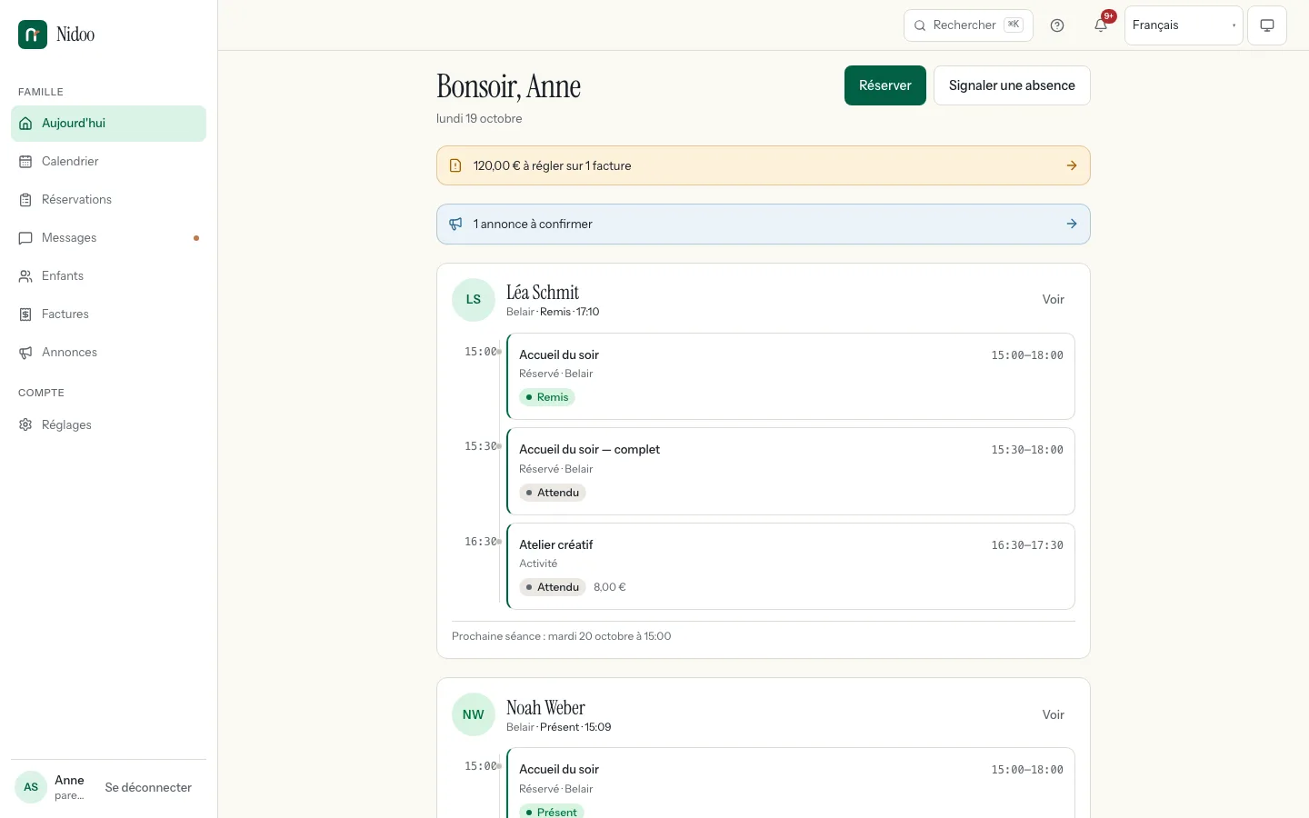
Task: Open the help question-mark icon
Action: click(x=1057, y=25)
